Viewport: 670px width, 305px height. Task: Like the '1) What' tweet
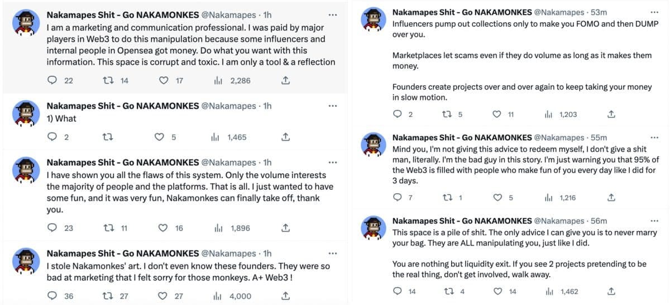coord(159,137)
